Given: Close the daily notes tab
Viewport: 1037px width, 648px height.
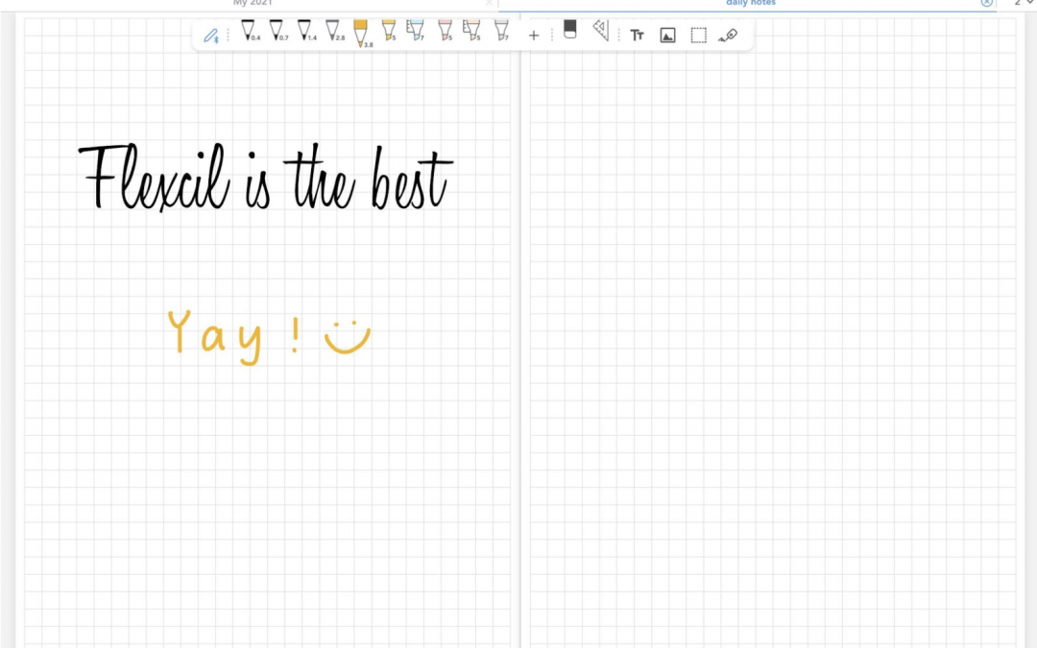Looking at the screenshot, I should [x=987, y=3].
